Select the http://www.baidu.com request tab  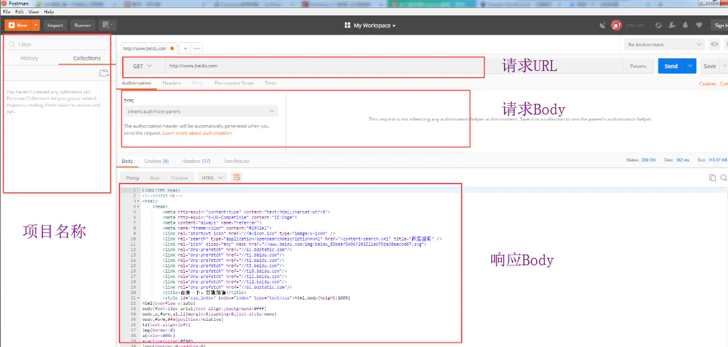pos(144,48)
